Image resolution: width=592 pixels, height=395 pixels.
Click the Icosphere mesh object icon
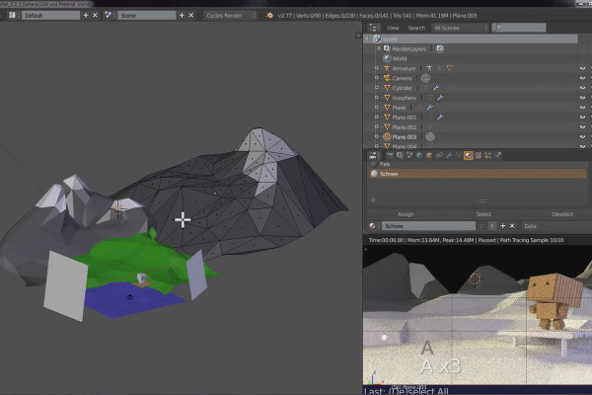[x=387, y=98]
